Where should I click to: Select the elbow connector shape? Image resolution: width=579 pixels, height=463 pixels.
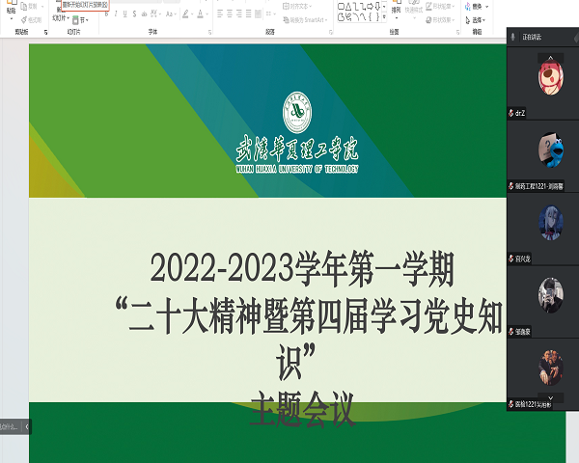(x=355, y=7)
